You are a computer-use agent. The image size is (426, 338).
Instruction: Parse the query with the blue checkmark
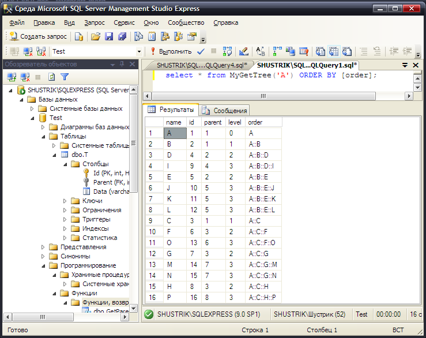[201, 51]
